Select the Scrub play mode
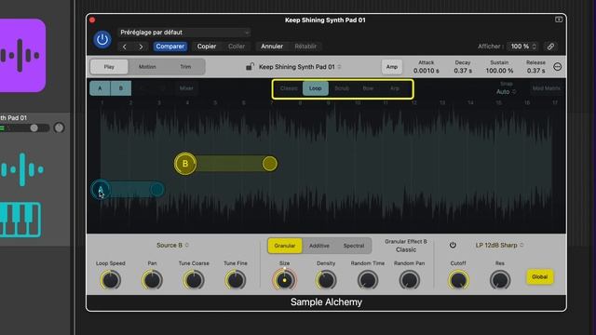596x335 pixels. point(342,88)
